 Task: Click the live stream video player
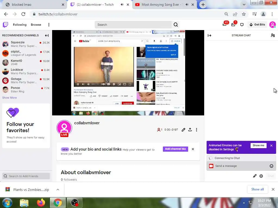tap(128, 73)
